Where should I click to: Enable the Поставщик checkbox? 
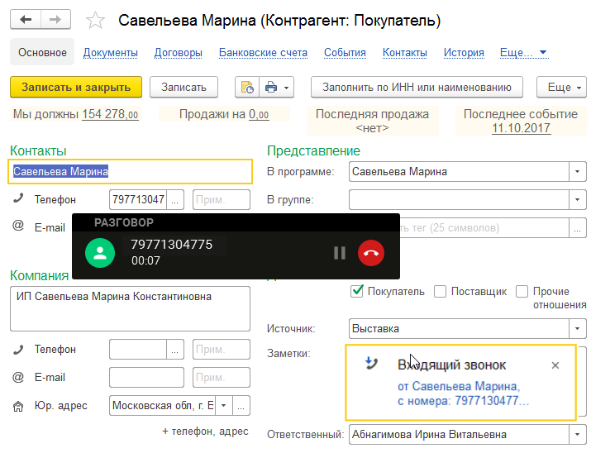pyautogui.click(x=441, y=291)
